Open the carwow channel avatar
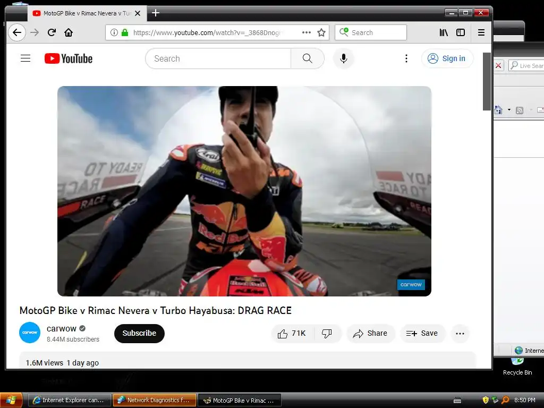Screen dimensions: 544x408 point(30,333)
